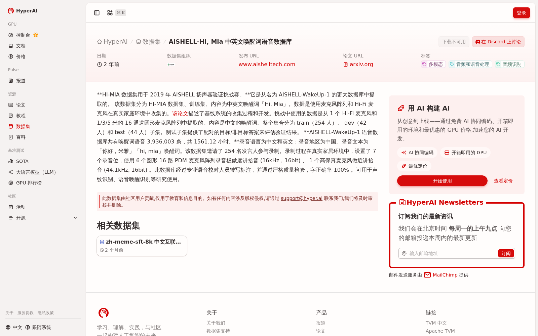The image size is (538, 336).
Task: Open www.aishelltech.com link
Action: click(x=267, y=65)
